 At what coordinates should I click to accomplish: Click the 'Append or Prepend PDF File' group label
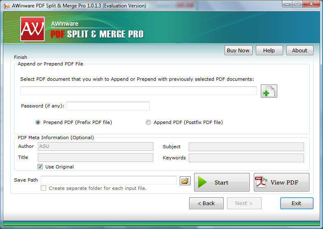pyautogui.click(x=50, y=64)
